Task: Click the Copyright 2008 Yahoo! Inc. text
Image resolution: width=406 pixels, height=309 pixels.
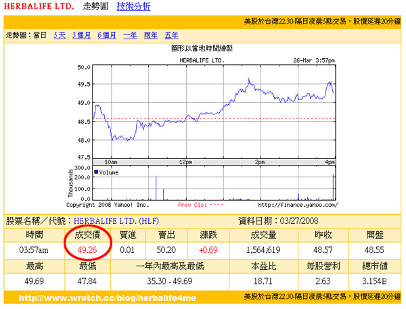Action: (x=108, y=205)
